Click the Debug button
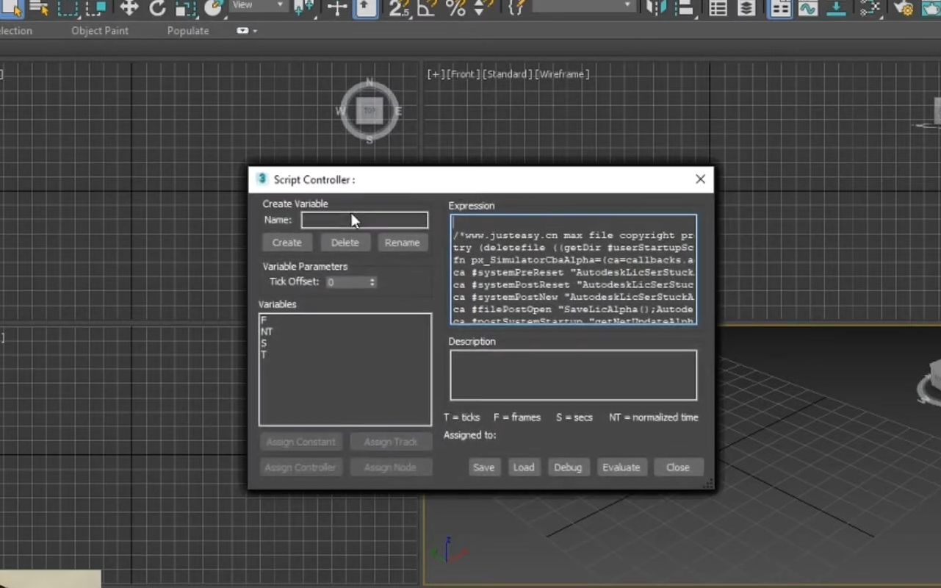Screen dimensions: 941x588 [568, 467]
